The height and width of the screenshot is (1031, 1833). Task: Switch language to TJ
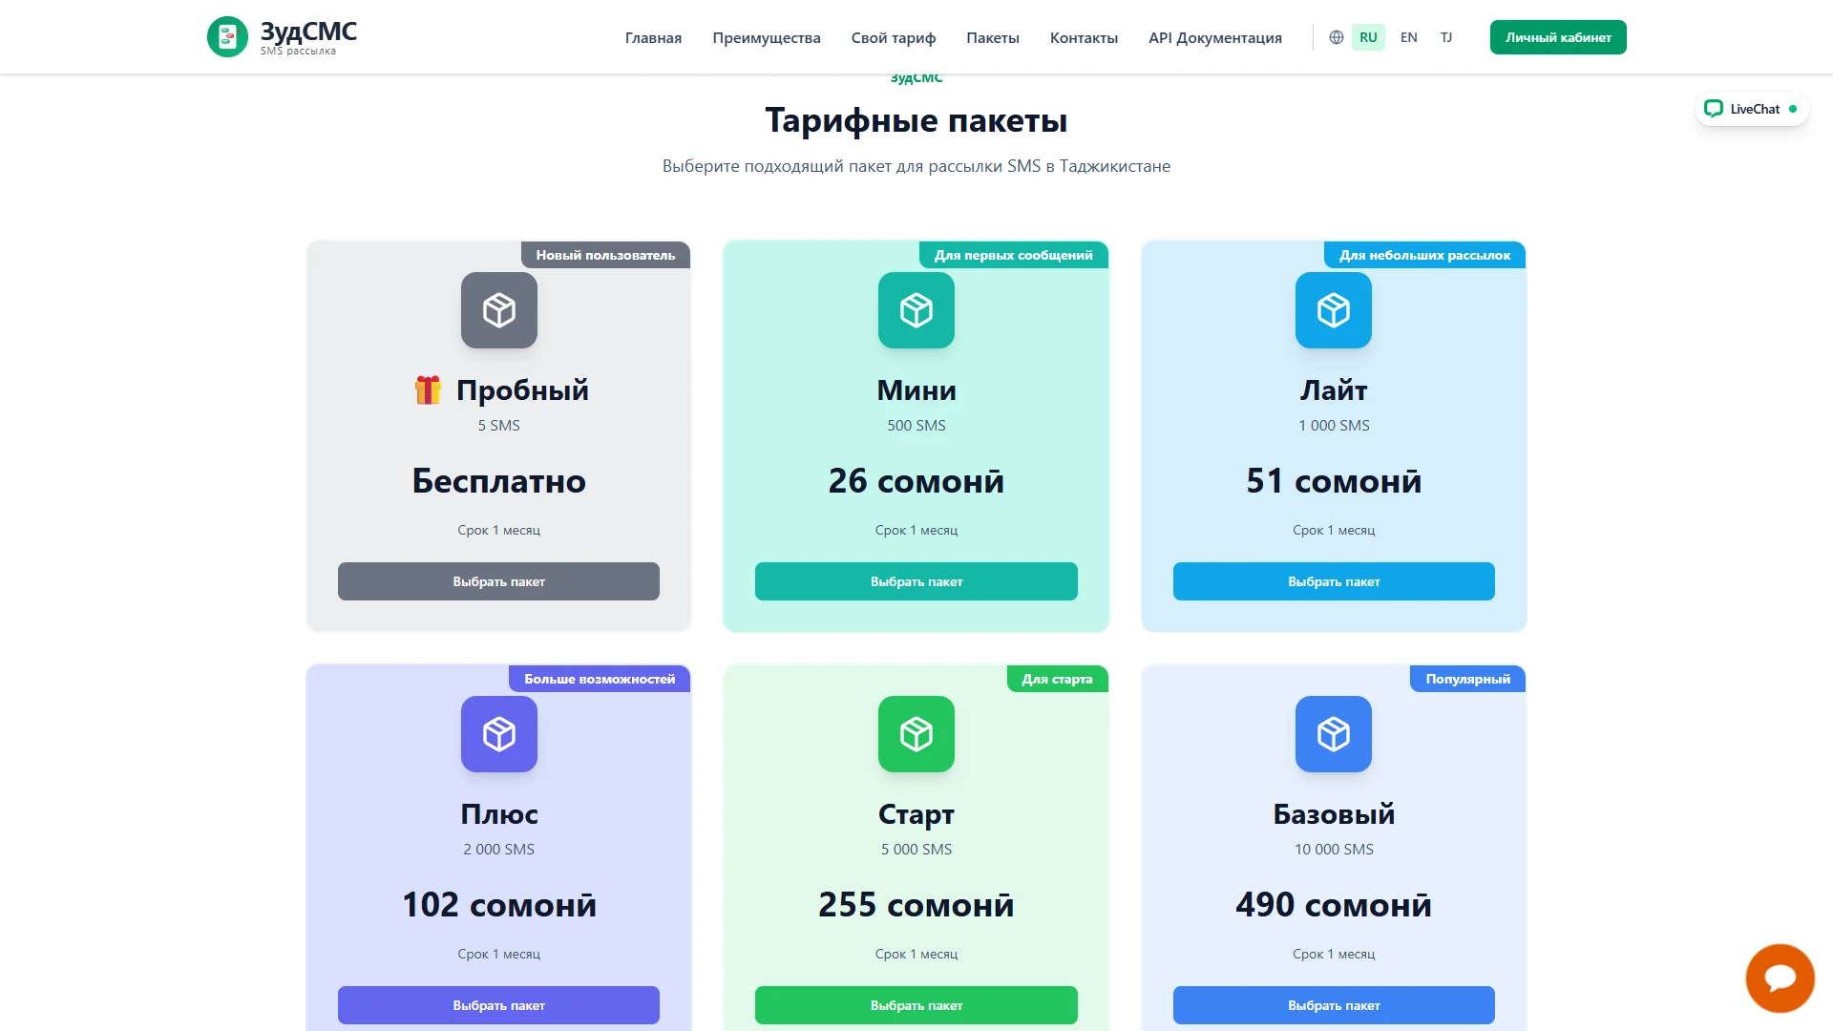pyautogui.click(x=1446, y=37)
